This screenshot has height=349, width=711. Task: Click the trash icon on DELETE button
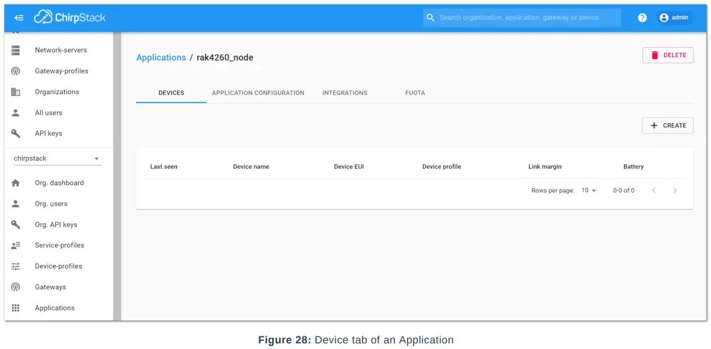[x=654, y=55]
